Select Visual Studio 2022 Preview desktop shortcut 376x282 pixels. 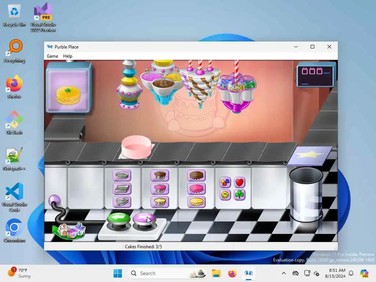(x=43, y=18)
